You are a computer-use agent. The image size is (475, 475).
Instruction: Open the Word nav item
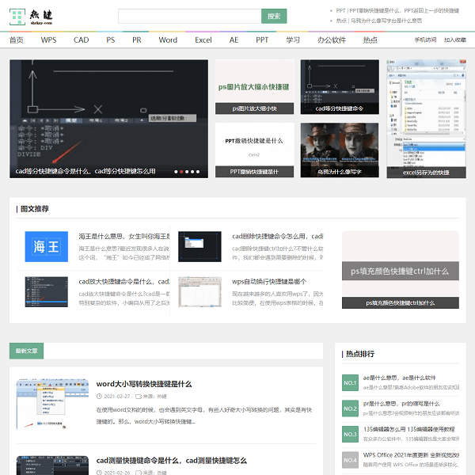click(168, 40)
